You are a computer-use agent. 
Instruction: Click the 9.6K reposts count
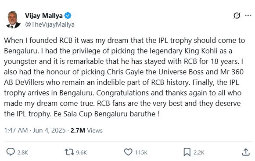point(82,153)
